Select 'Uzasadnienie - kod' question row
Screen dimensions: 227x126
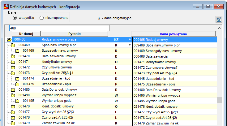tap(56, 78)
